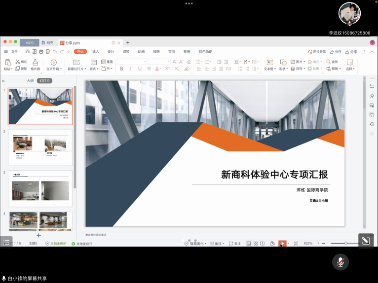Click the Cut (剪切) scissors icon
The image size is (378, 283).
pyautogui.click(x=18, y=62)
